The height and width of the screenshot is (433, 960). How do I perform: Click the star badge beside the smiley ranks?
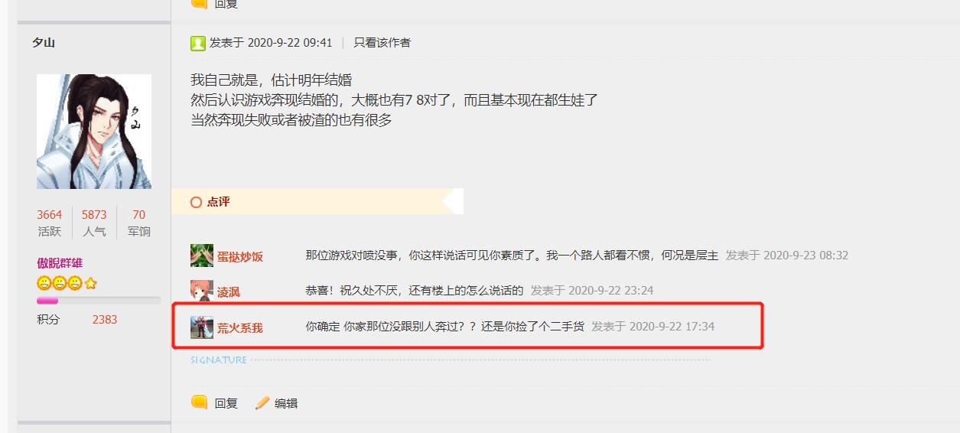click(x=91, y=283)
